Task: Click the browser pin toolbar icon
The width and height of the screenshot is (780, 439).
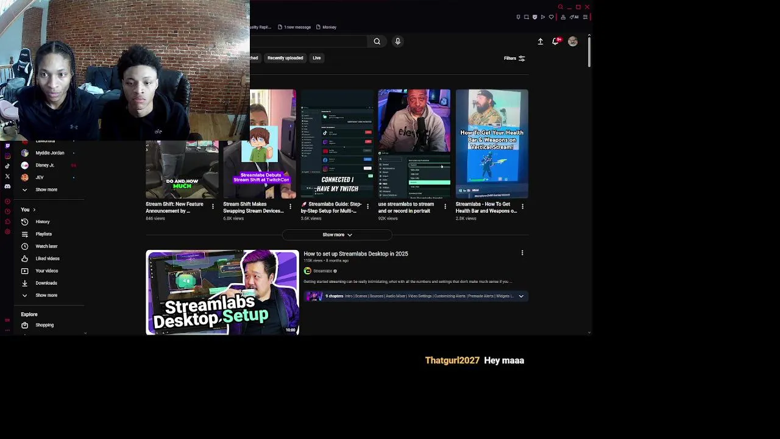Action: coord(519,16)
